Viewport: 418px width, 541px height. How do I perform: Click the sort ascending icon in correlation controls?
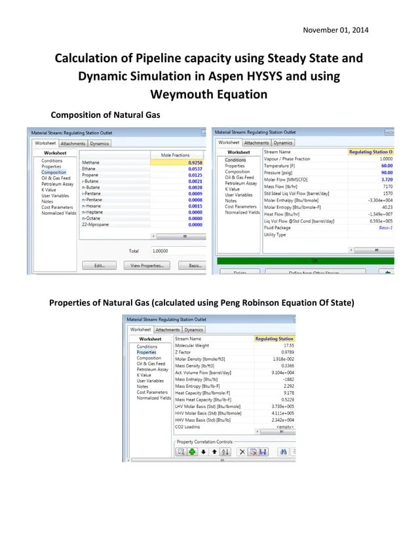pyautogui.click(x=225, y=452)
